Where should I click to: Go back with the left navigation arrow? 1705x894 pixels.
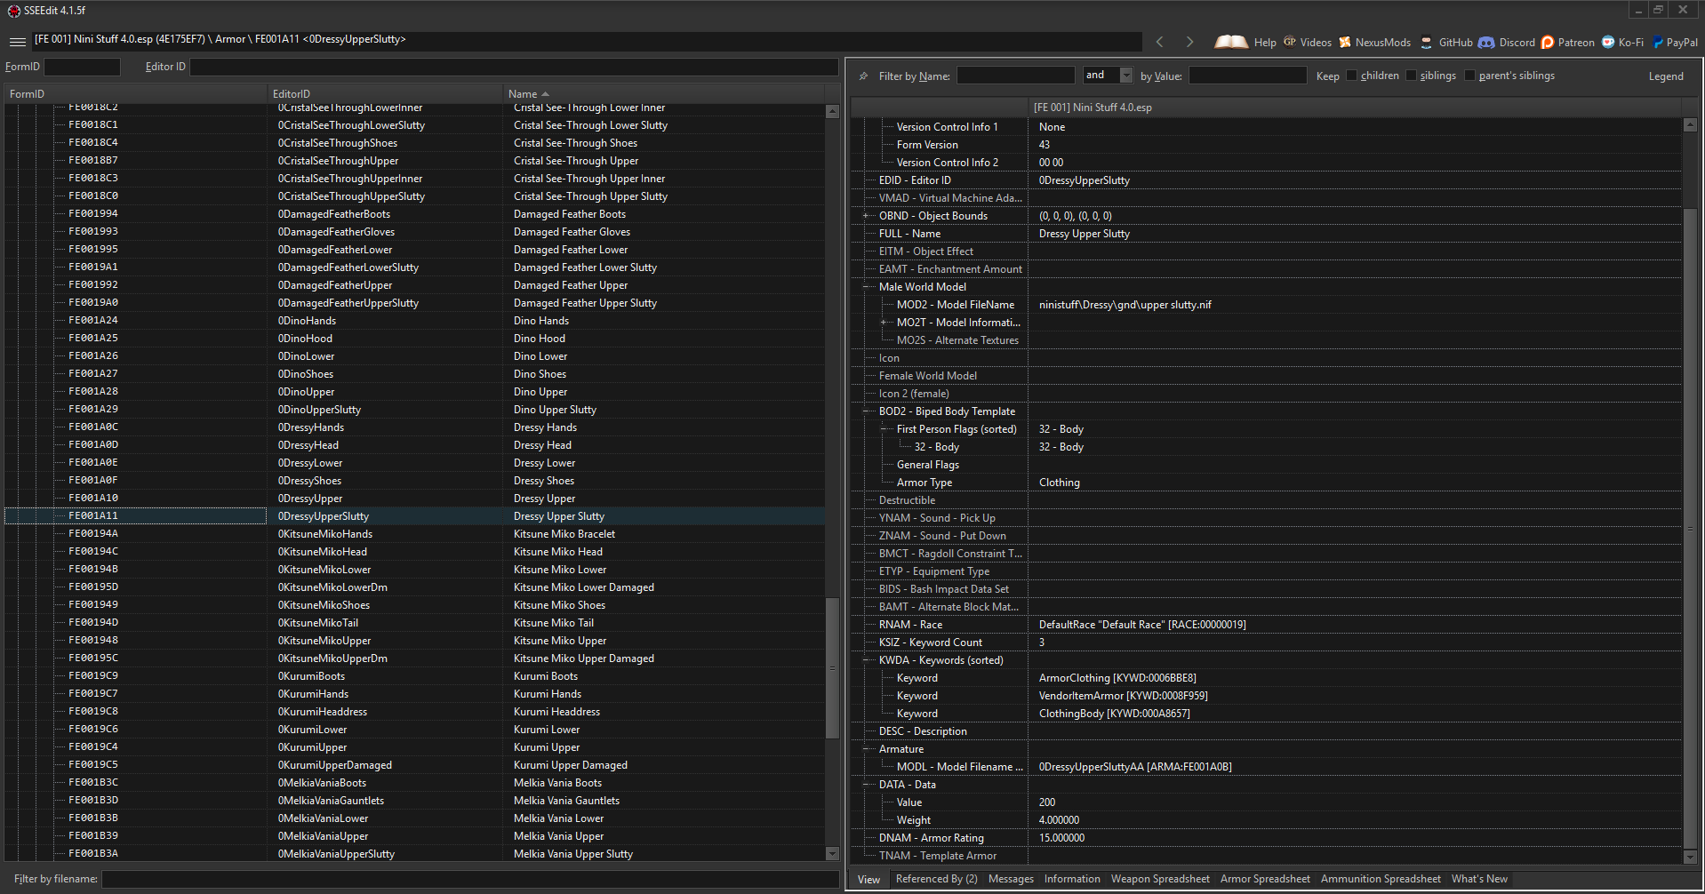click(x=1159, y=42)
